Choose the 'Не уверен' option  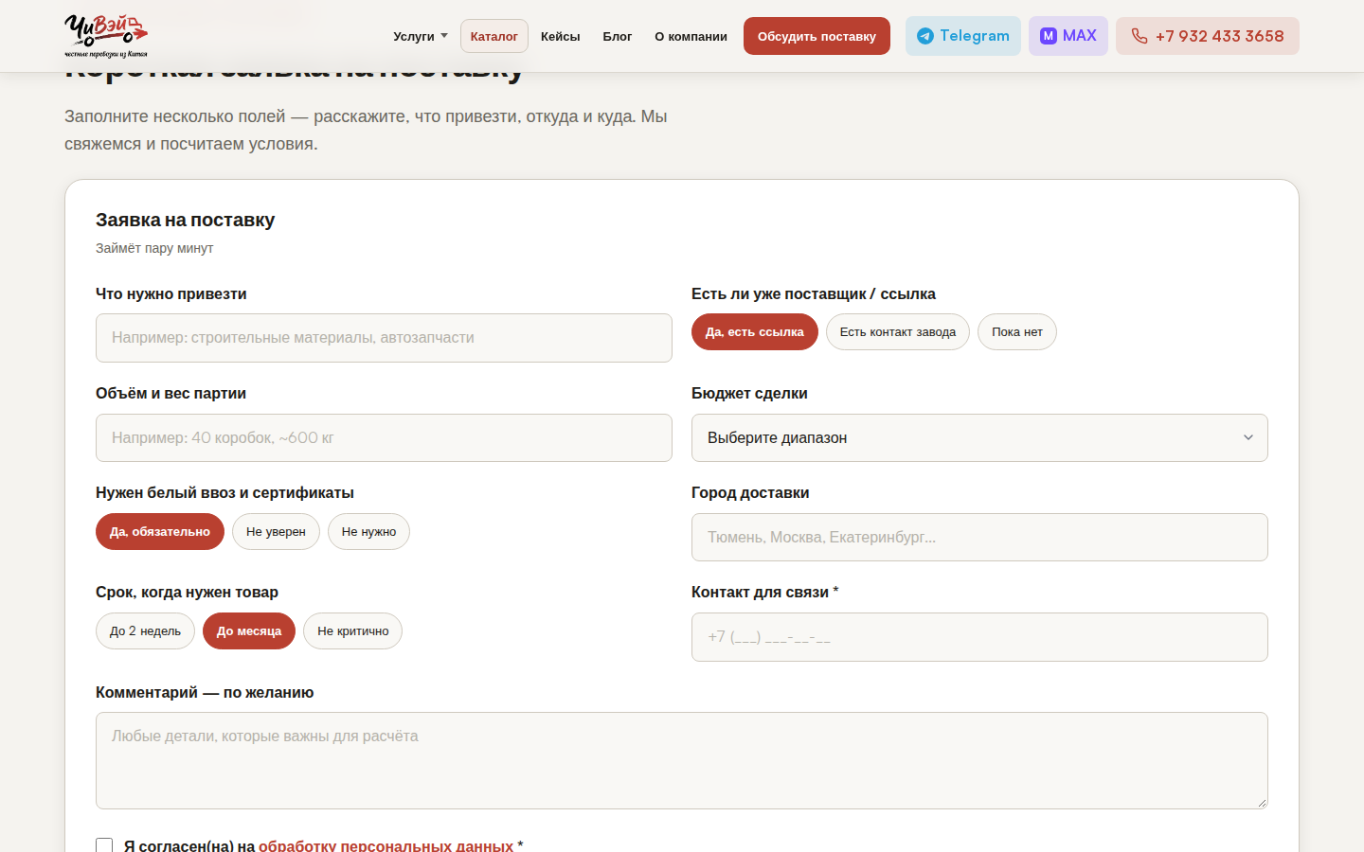[x=276, y=532]
